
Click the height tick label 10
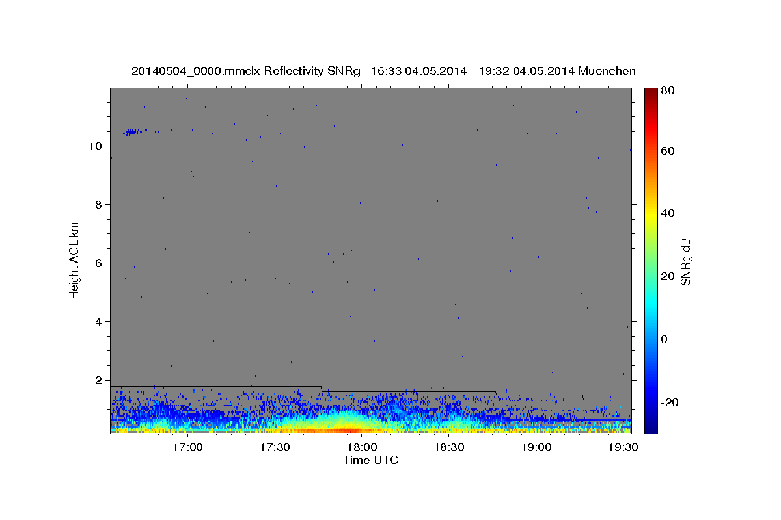[95, 146]
